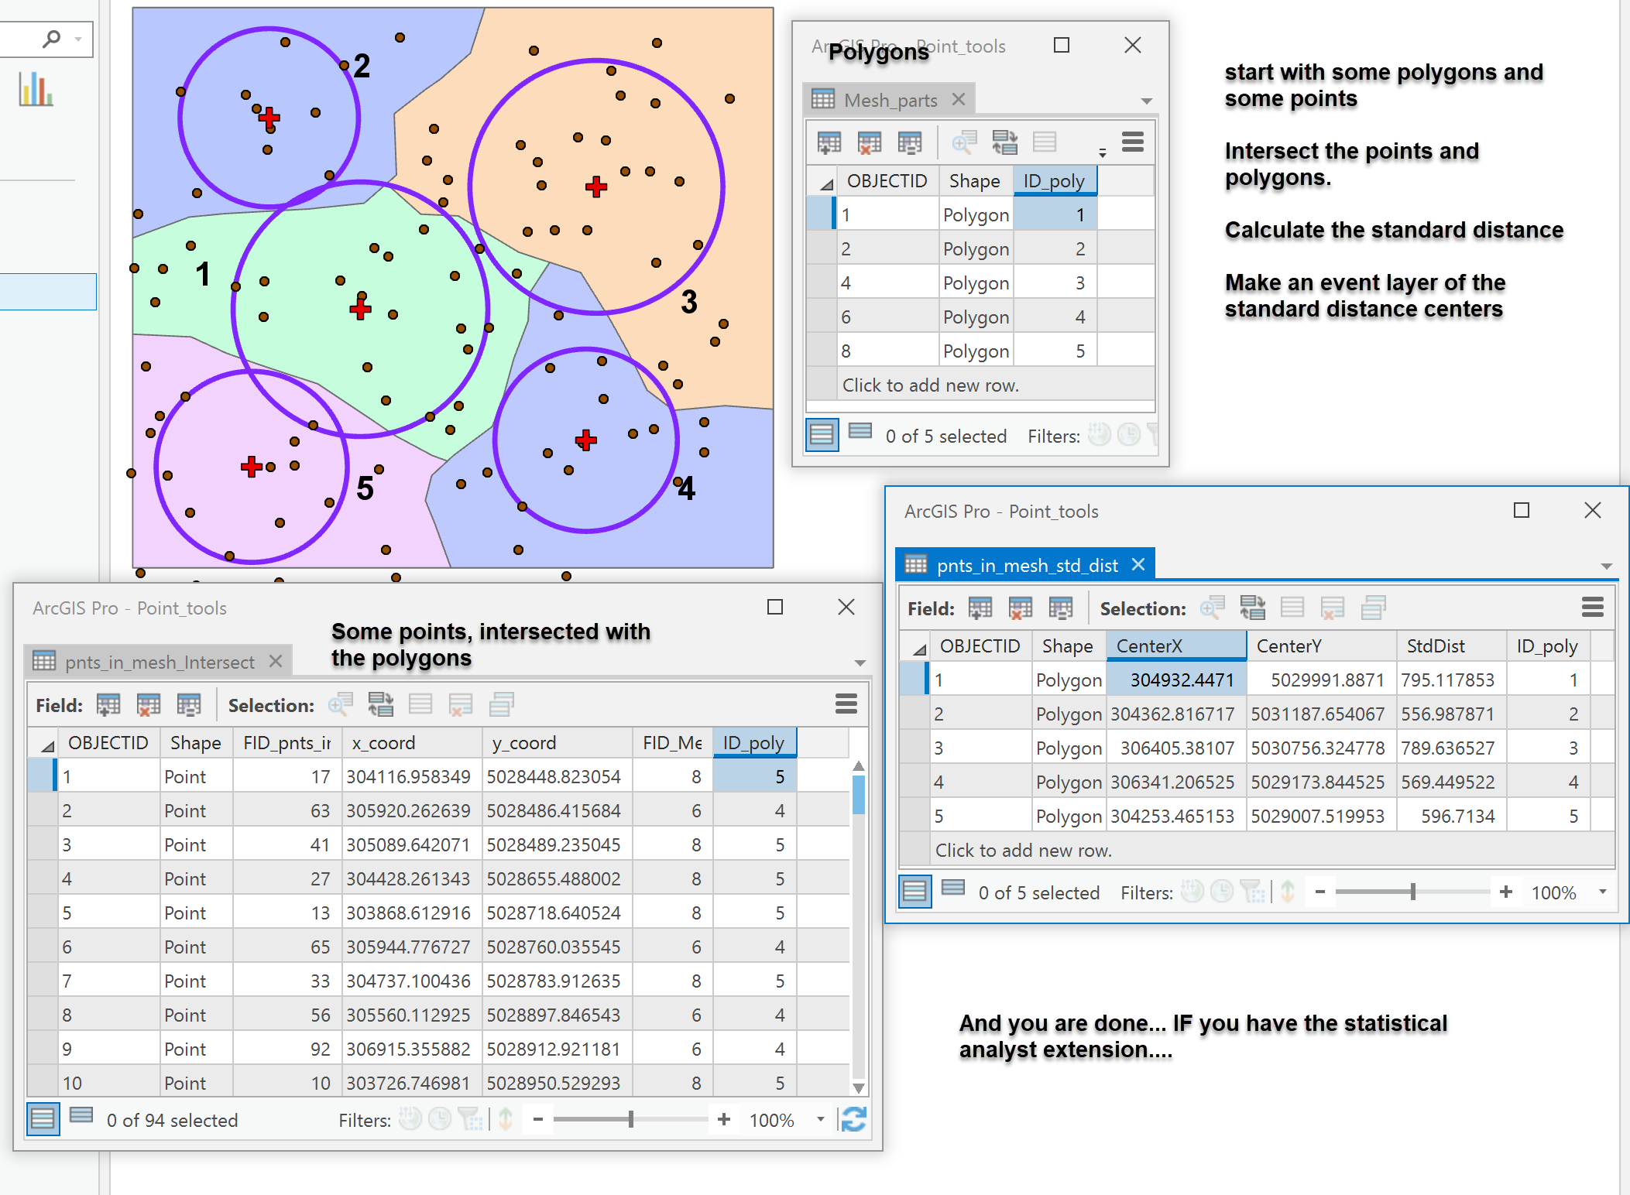Switch selection in the pnts_in_mesh_std_dist table
Image resolution: width=1630 pixels, height=1195 pixels.
[1254, 608]
